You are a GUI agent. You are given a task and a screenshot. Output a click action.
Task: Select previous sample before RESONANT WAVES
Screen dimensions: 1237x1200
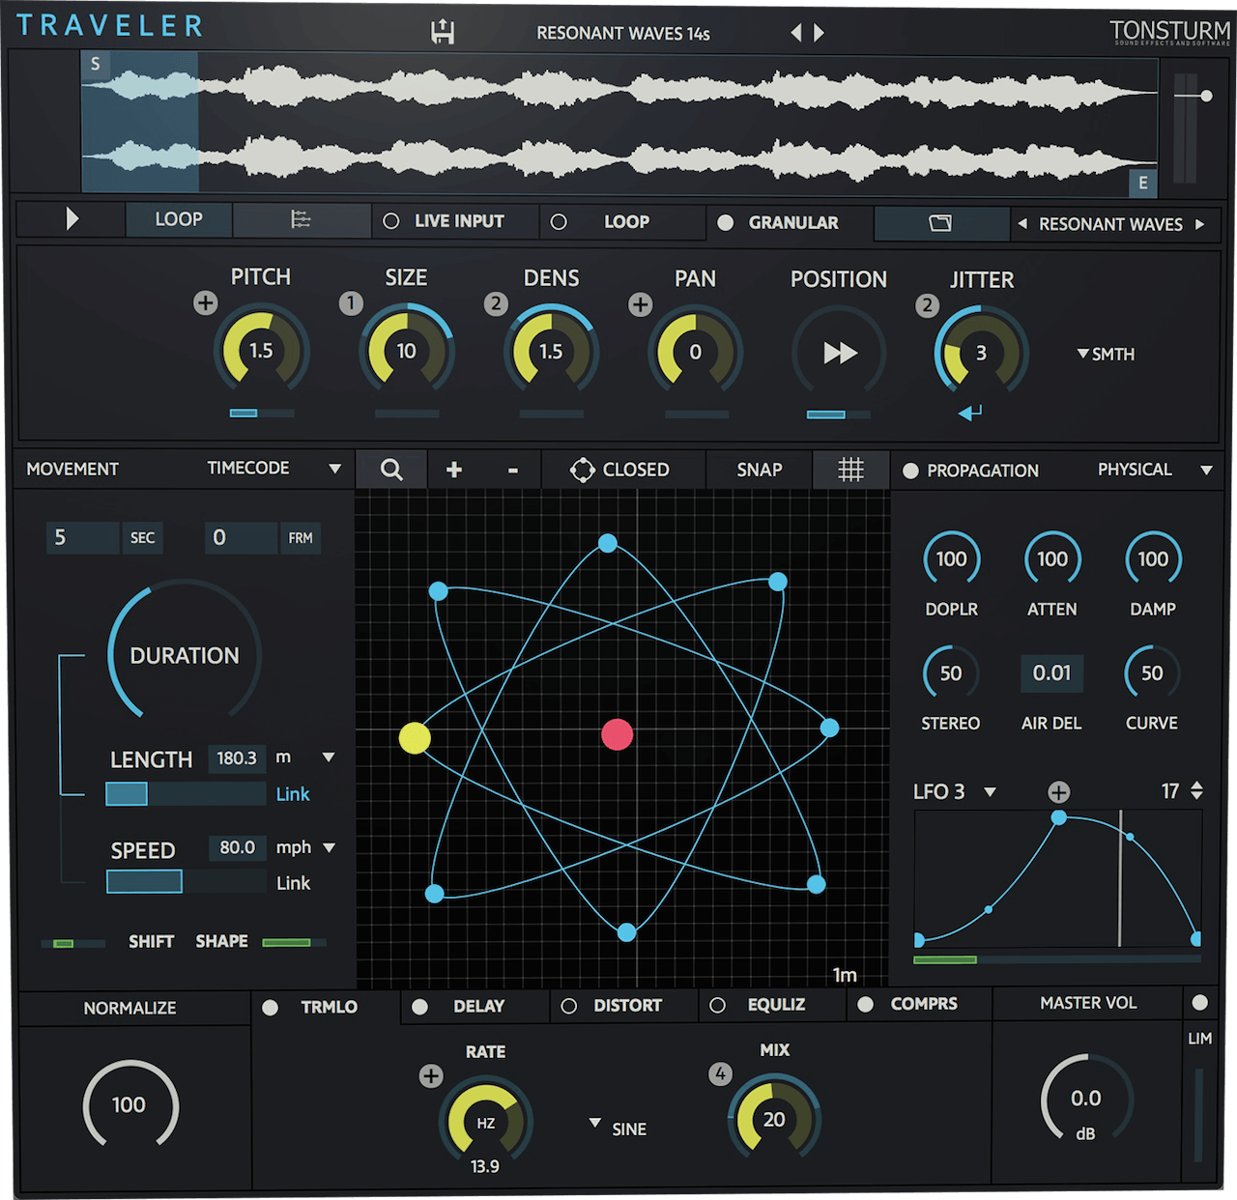(1022, 224)
